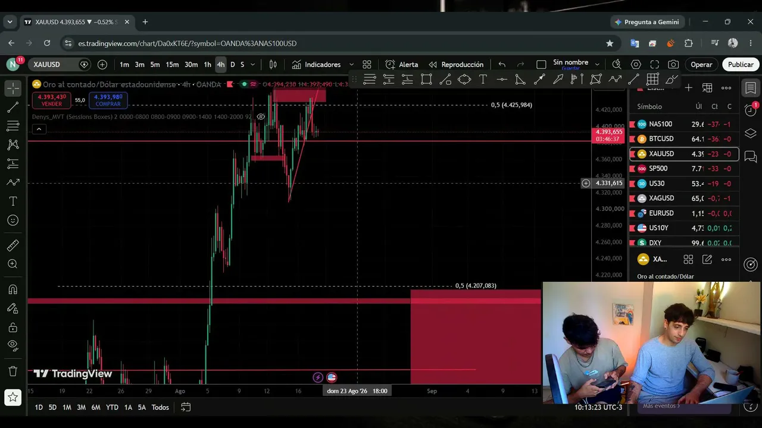The width and height of the screenshot is (762, 428).
Task: Select the YTD date range
Action: coord(112,407)
